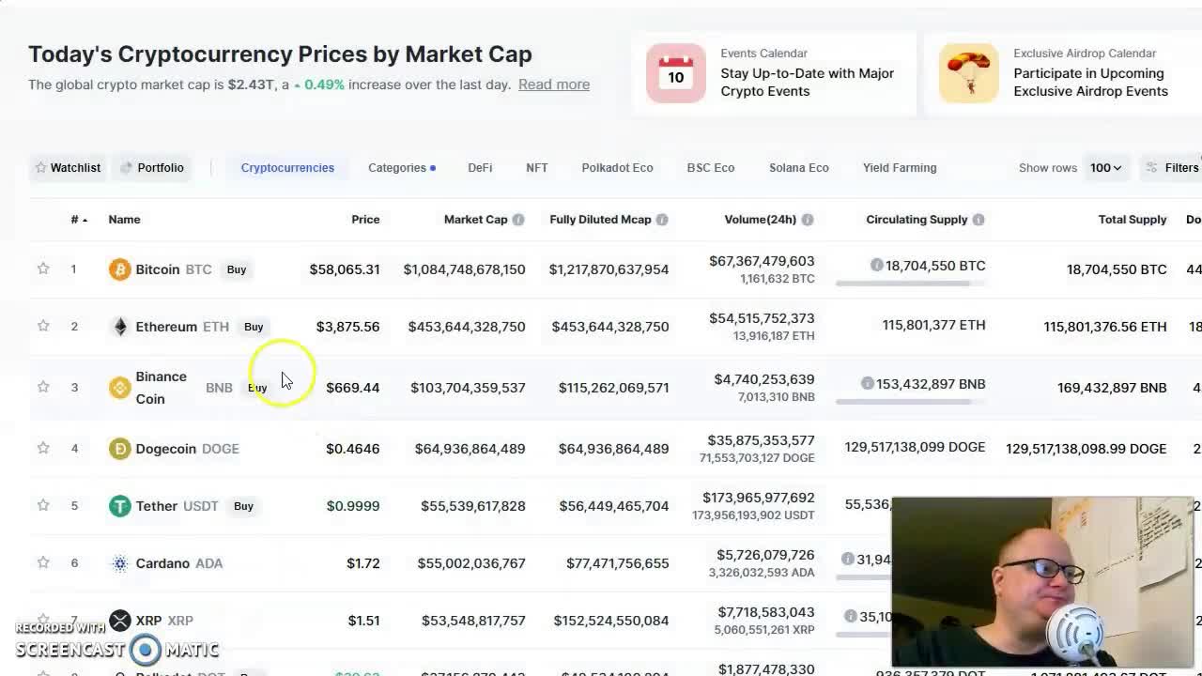Click Fully Diluted Mcap info icon
The image size is (1202, 676).
(x=662, y=220)
